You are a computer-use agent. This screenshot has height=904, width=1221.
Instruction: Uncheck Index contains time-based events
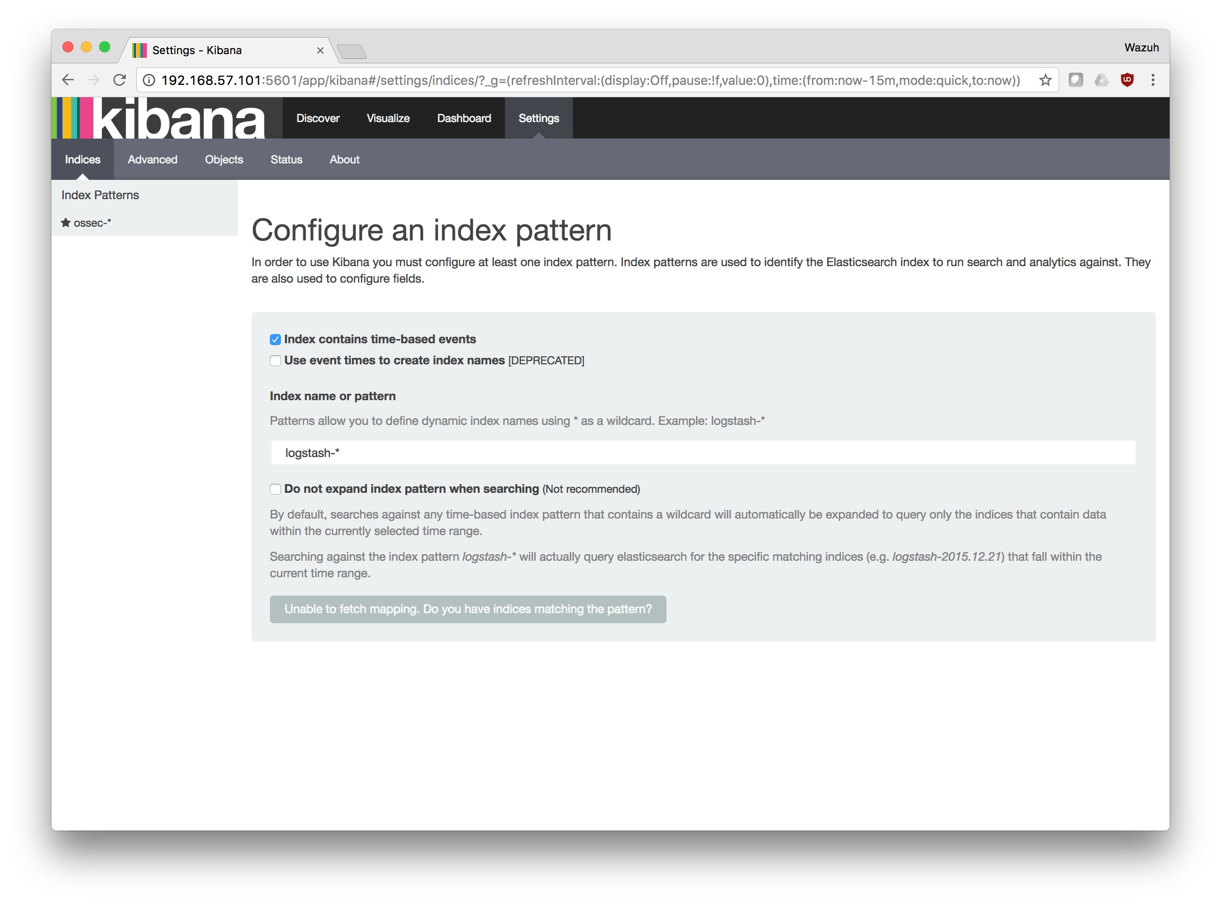(275, 339)
